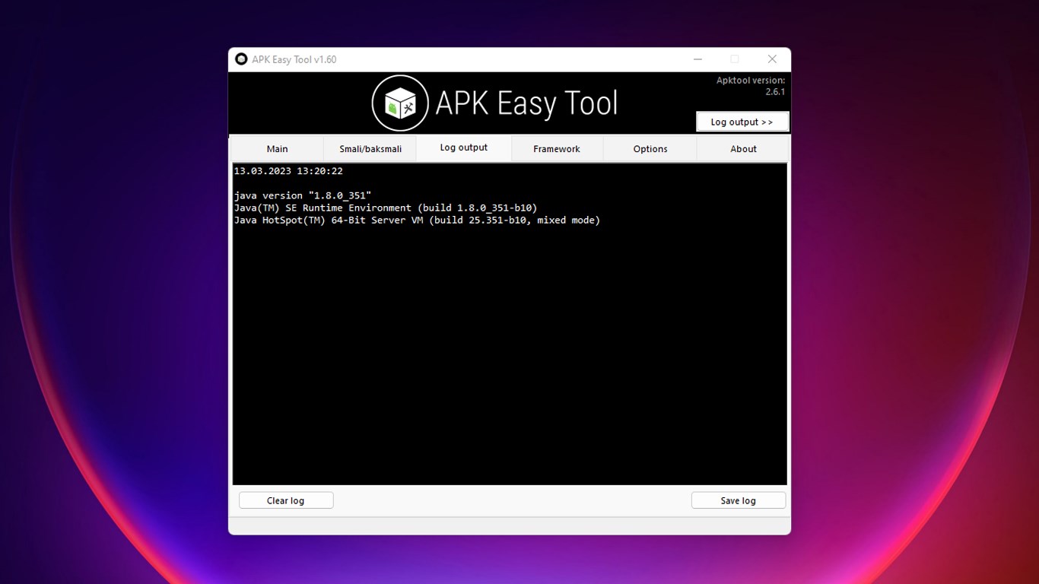This screenshot has height=584, width=1039.
Task: Click the Java(TM) SE Runtime Environment line
Action: (x=386, y=208)
